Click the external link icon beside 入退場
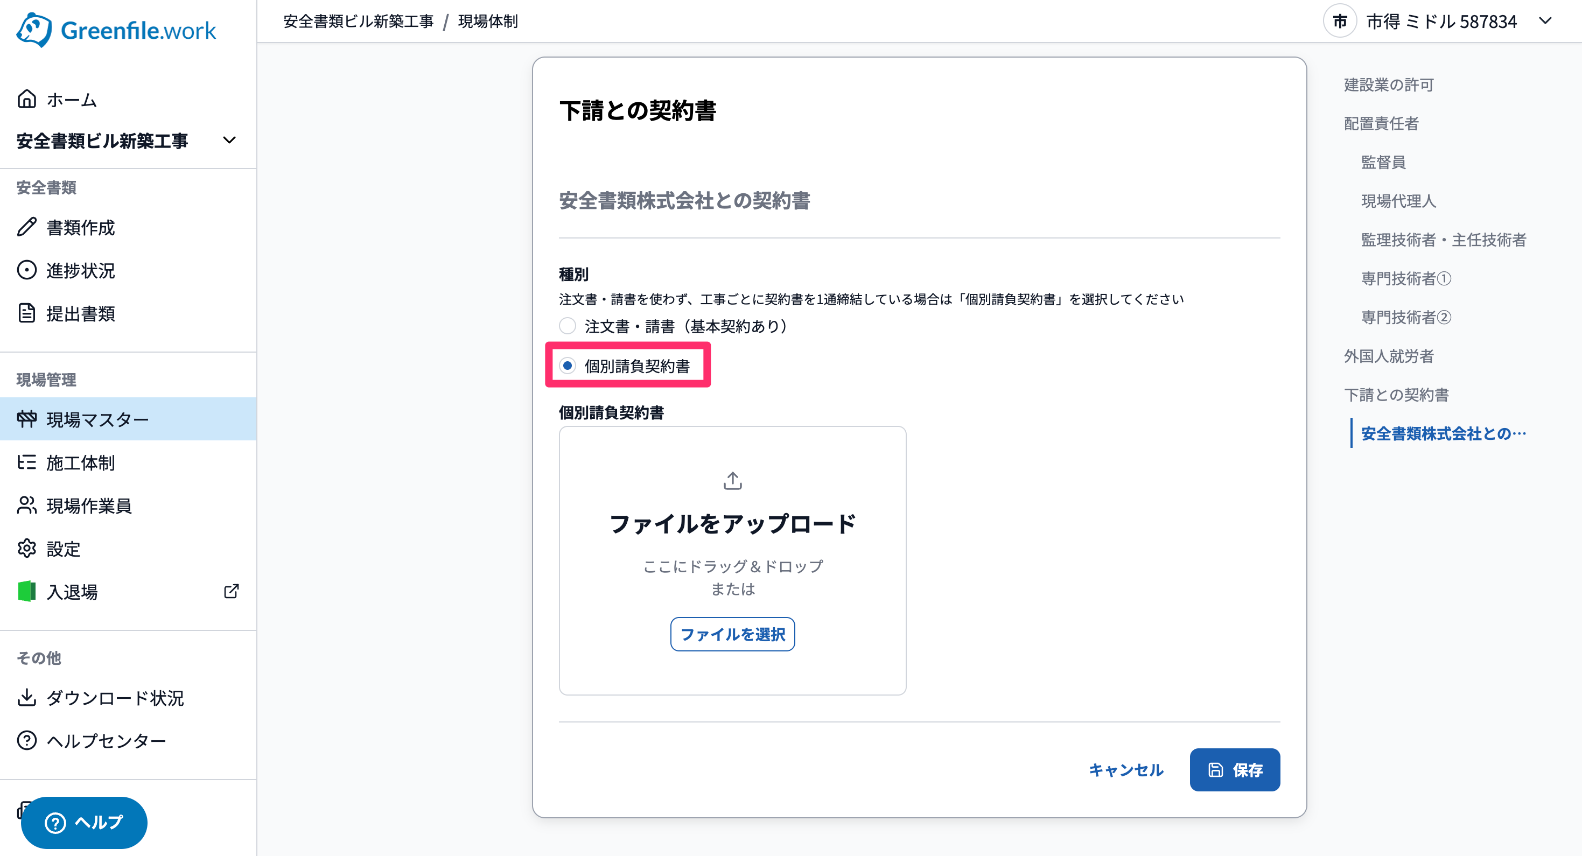 (x=232, y=591)
